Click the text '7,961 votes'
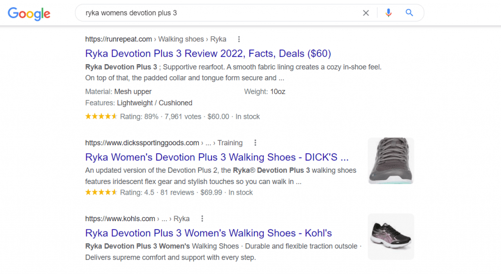501x274 pixels. (x=183, y=116)
